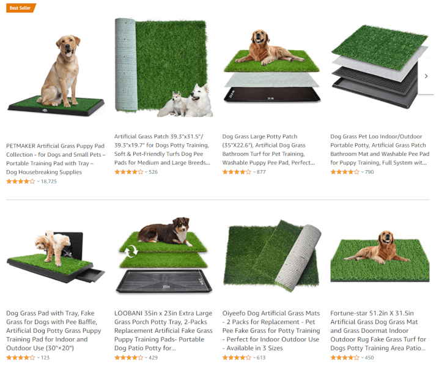Open the golden retriever on layered potty patch image

[x=271, y=66]
